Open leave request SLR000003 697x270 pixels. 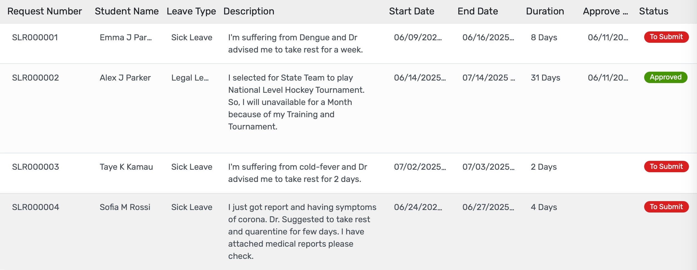pyautogui.click(x=35, y=167)
